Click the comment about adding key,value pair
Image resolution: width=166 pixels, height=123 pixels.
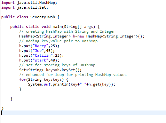pyautogui.click(x=58, y=41)
